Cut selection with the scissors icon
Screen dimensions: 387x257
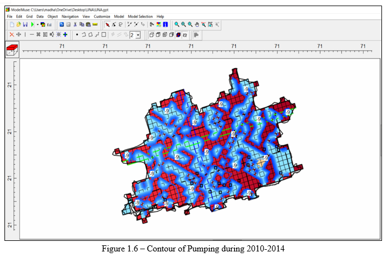click(x=75, y=24)
